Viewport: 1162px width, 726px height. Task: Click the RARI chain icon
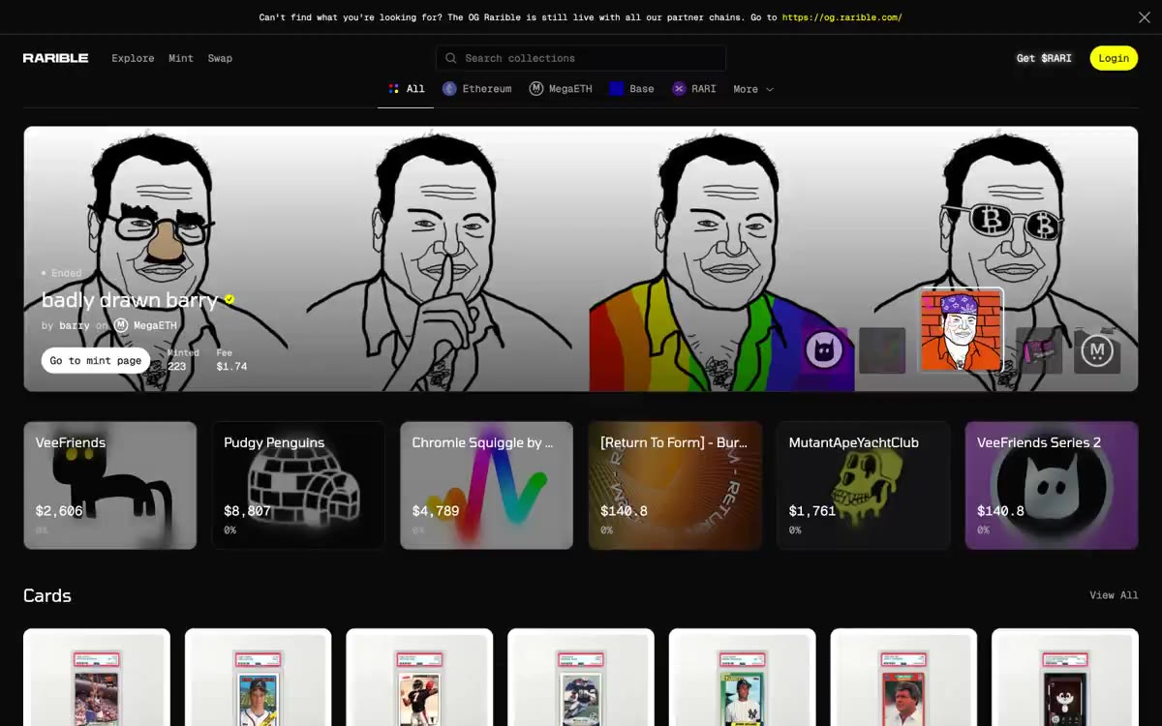tap(679, 88)
